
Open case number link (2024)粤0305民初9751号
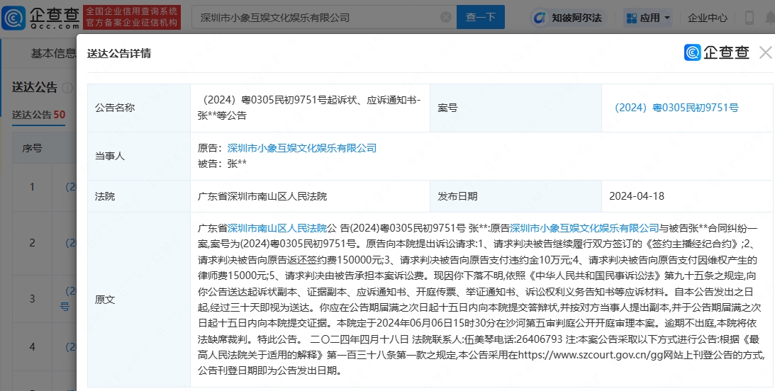(x=676, y=108)
